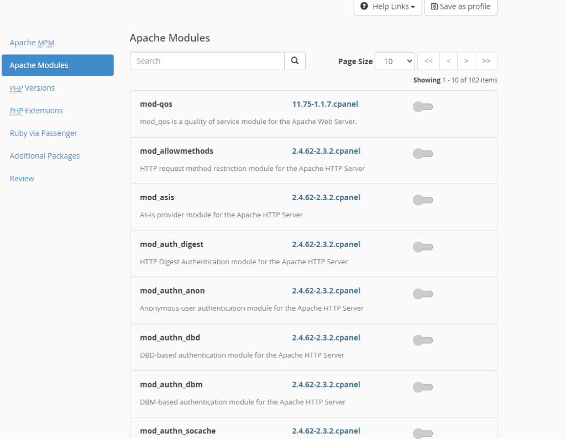Toggle on mod_allowmethods module
This screenshot has height=439, width=566.
[423, 154]
